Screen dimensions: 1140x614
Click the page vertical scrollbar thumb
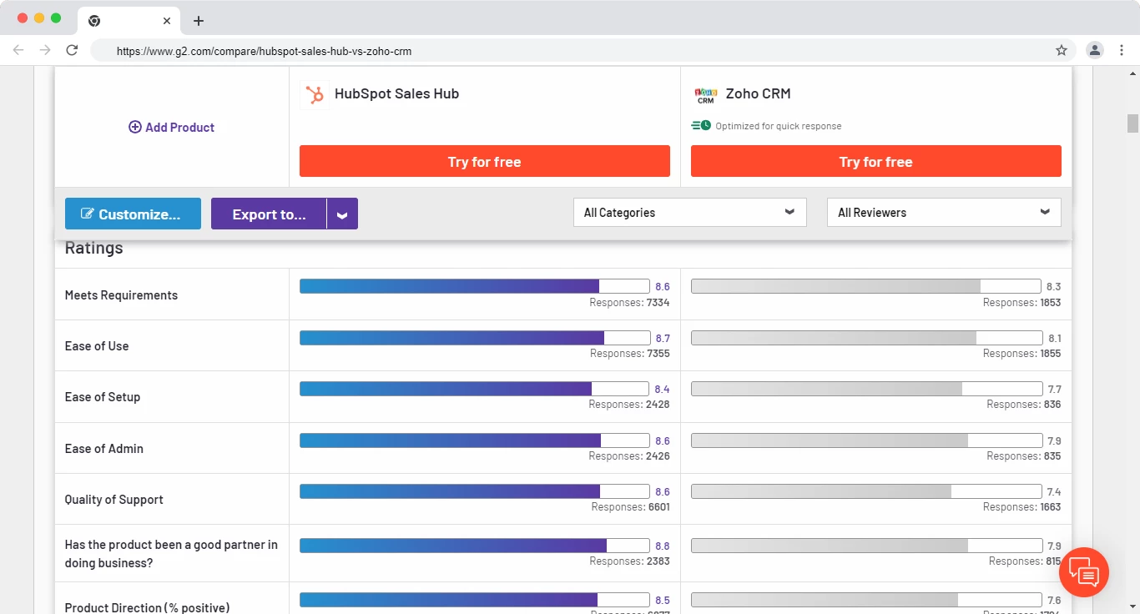(x=1132, y=123)
